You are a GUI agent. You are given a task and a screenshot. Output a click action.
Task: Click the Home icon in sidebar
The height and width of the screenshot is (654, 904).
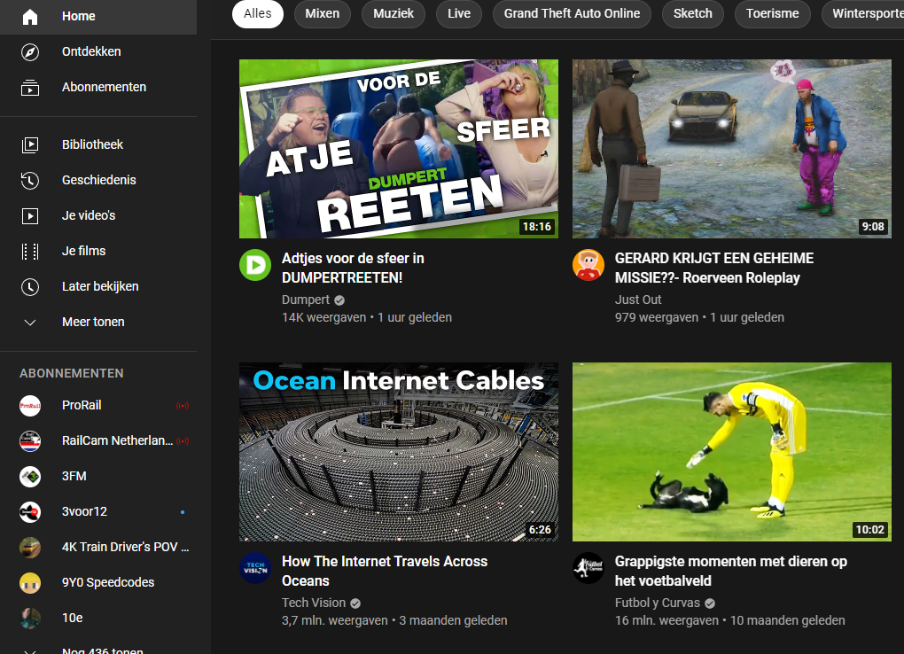pos(30,17)
